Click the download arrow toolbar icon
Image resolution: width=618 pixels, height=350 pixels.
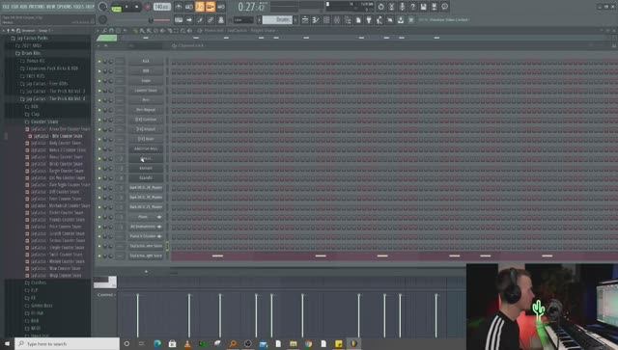tap(401, 19)
